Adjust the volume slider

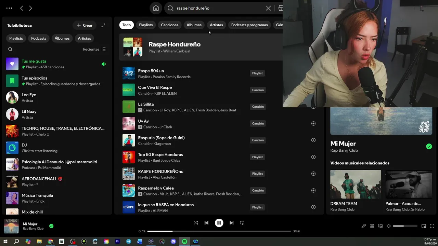click(x=405, y=226)
